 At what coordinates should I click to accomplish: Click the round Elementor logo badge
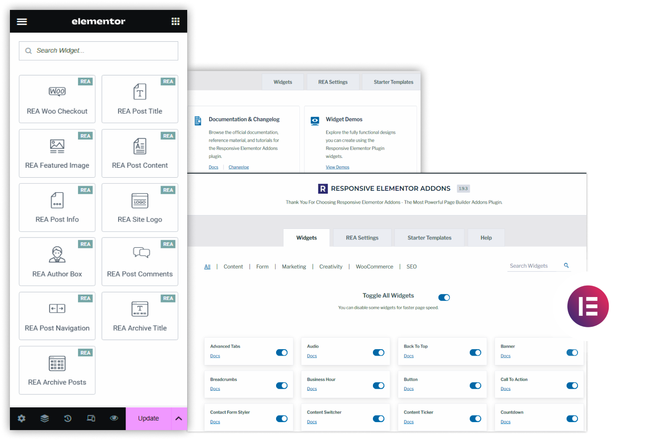coord(588,306)
